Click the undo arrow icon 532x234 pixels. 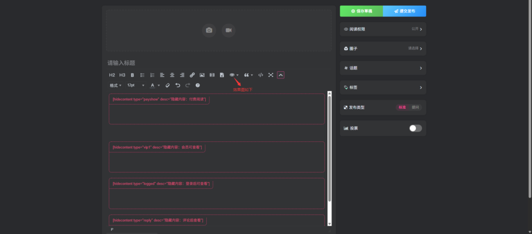coord(178,85)
